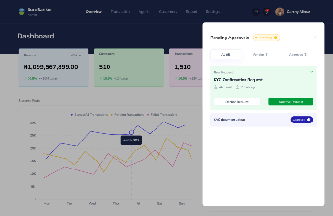Viewport: 333px width, 216px height.
Task: Open the Agents menu item
Action: 145,12
